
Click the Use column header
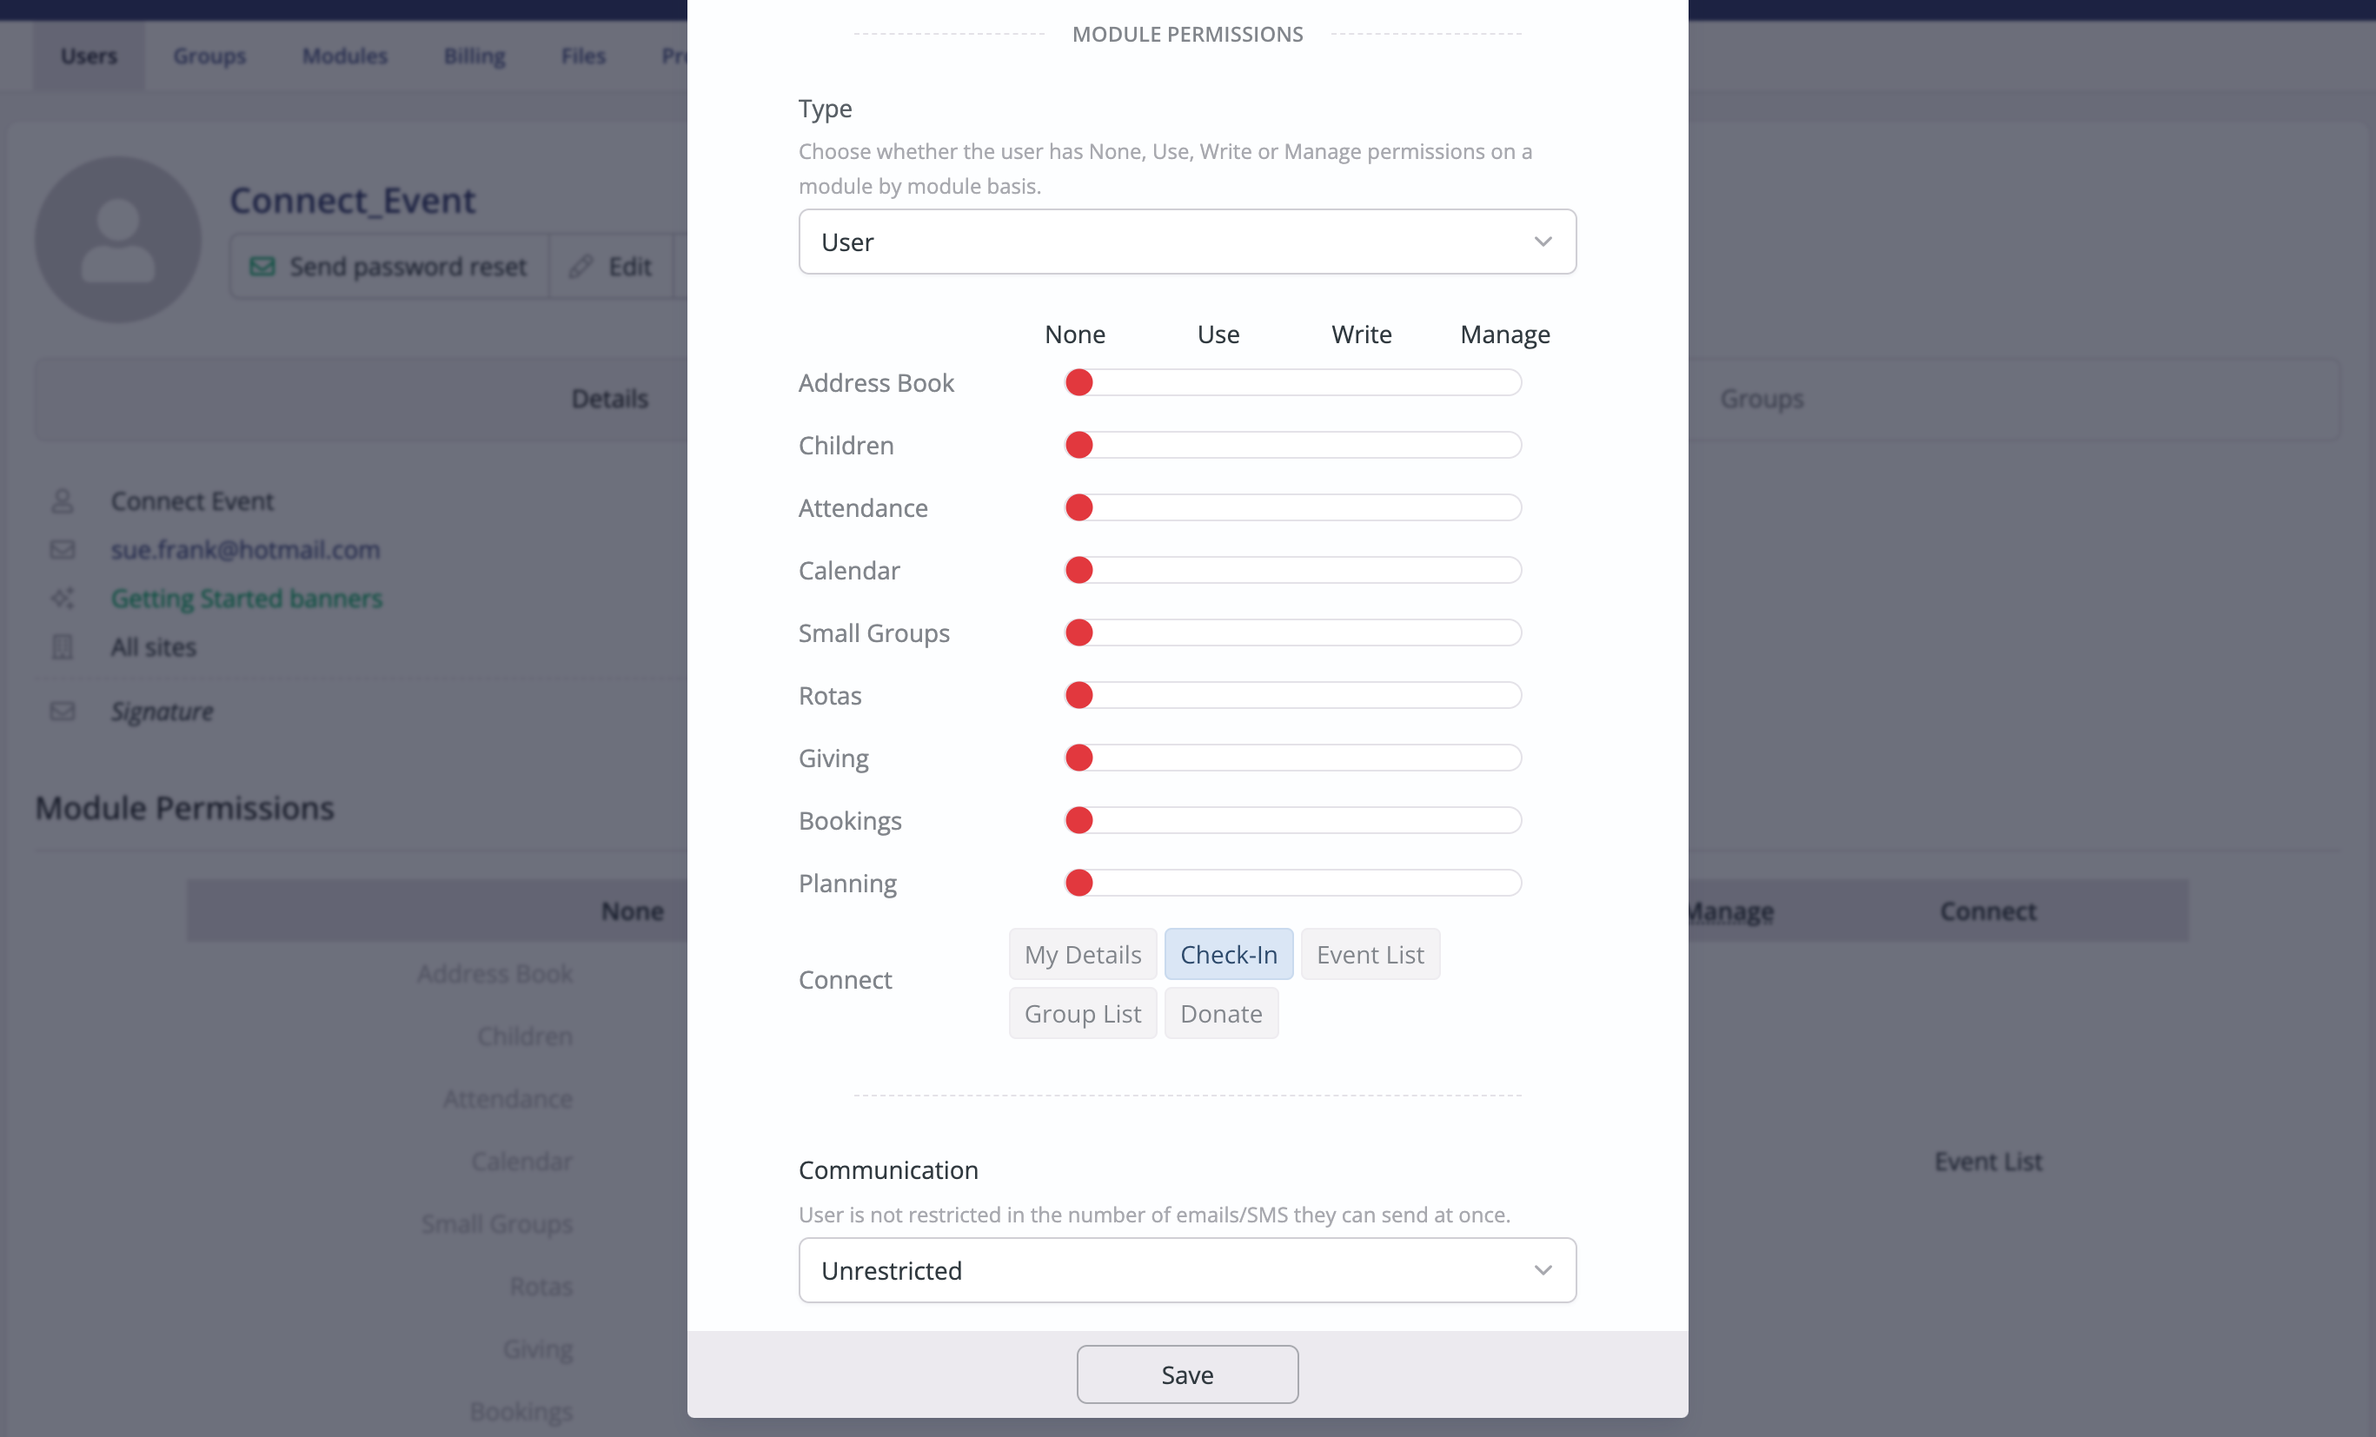pos(1218,334)
